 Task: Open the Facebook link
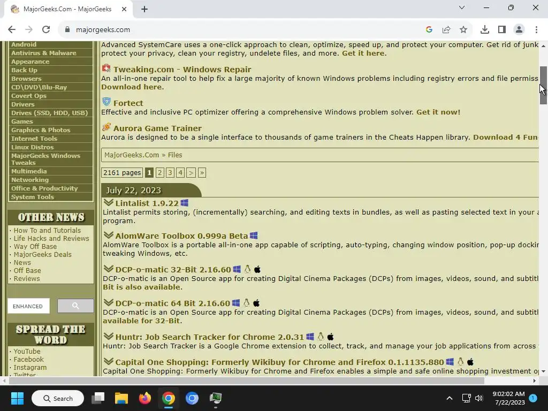coord(29,359)
